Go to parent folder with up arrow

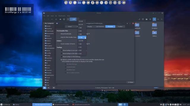[52, 19]
